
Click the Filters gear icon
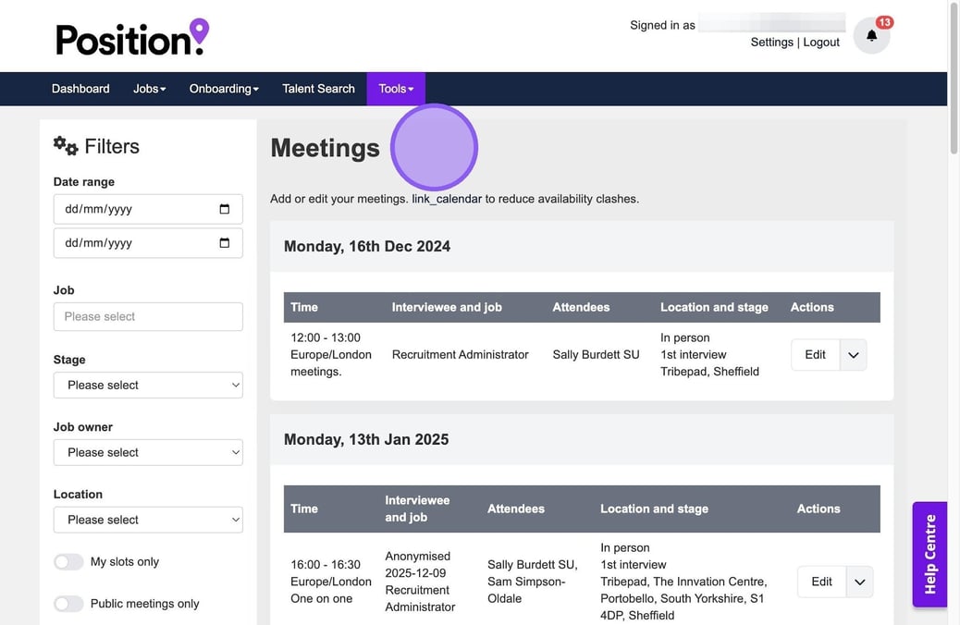(x=66, y=146)
